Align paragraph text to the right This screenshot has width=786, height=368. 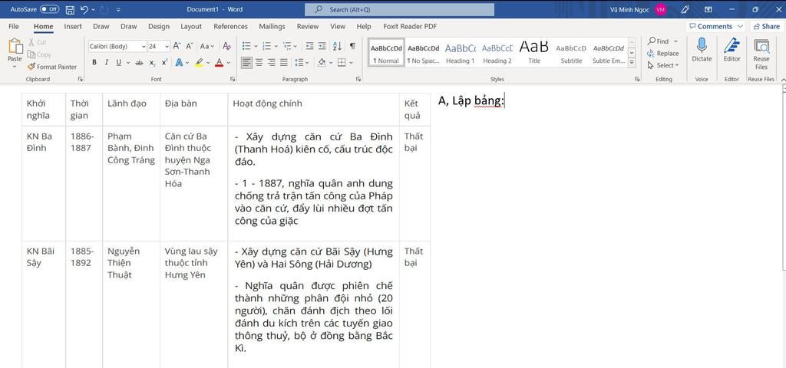(x=271, y=63)
